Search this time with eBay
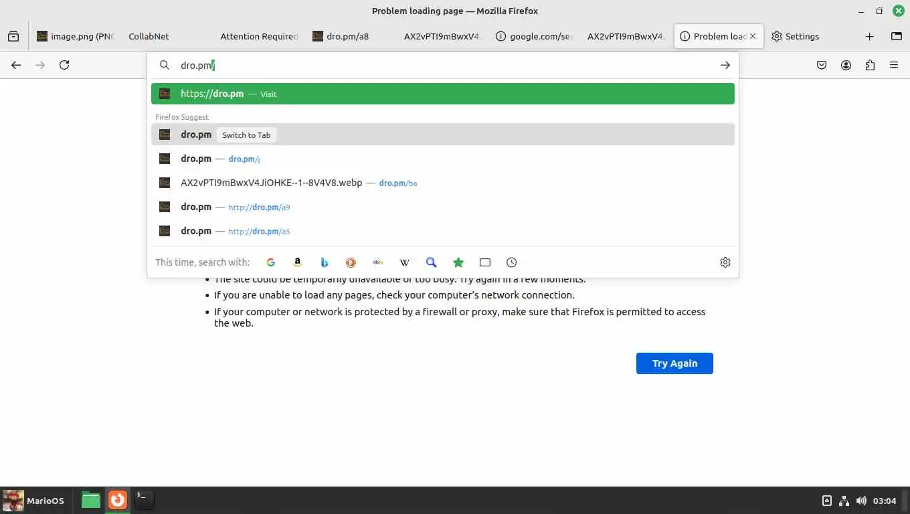 tap(378, 262)
